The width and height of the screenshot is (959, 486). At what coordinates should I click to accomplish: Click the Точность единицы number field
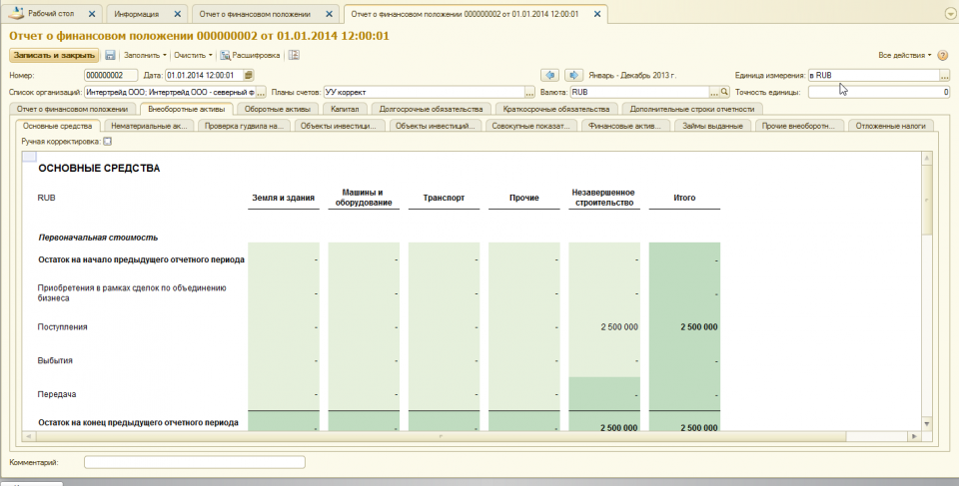(877, 92)
